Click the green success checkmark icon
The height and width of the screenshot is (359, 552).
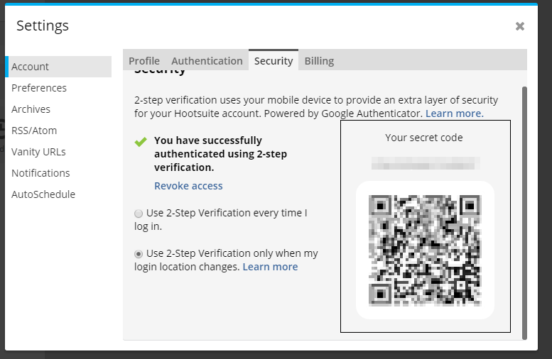pos(141,142)
